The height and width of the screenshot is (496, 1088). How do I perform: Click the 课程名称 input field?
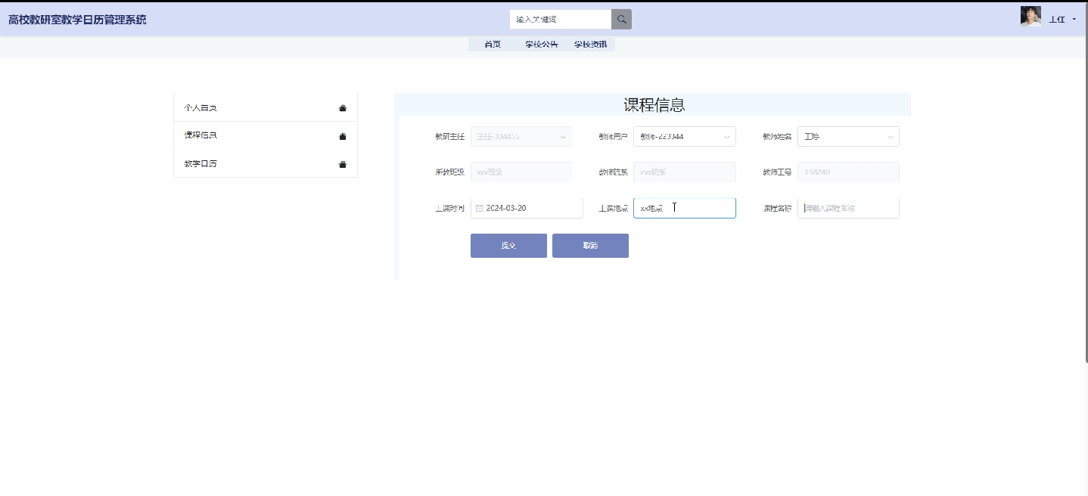847,207
